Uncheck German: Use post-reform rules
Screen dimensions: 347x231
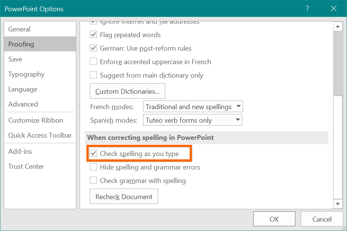coord(94,48)
